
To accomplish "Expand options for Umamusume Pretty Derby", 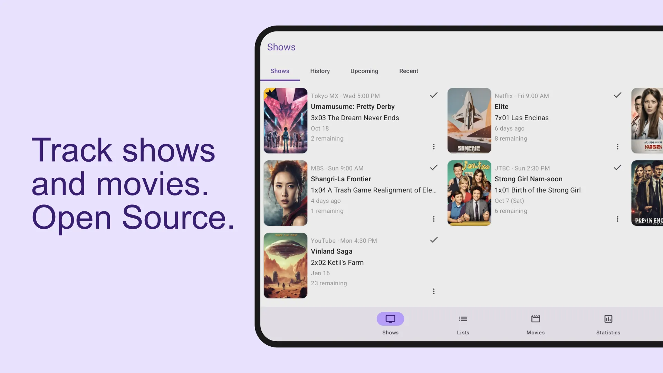I will pyautogui.click(x=433, y=146).
